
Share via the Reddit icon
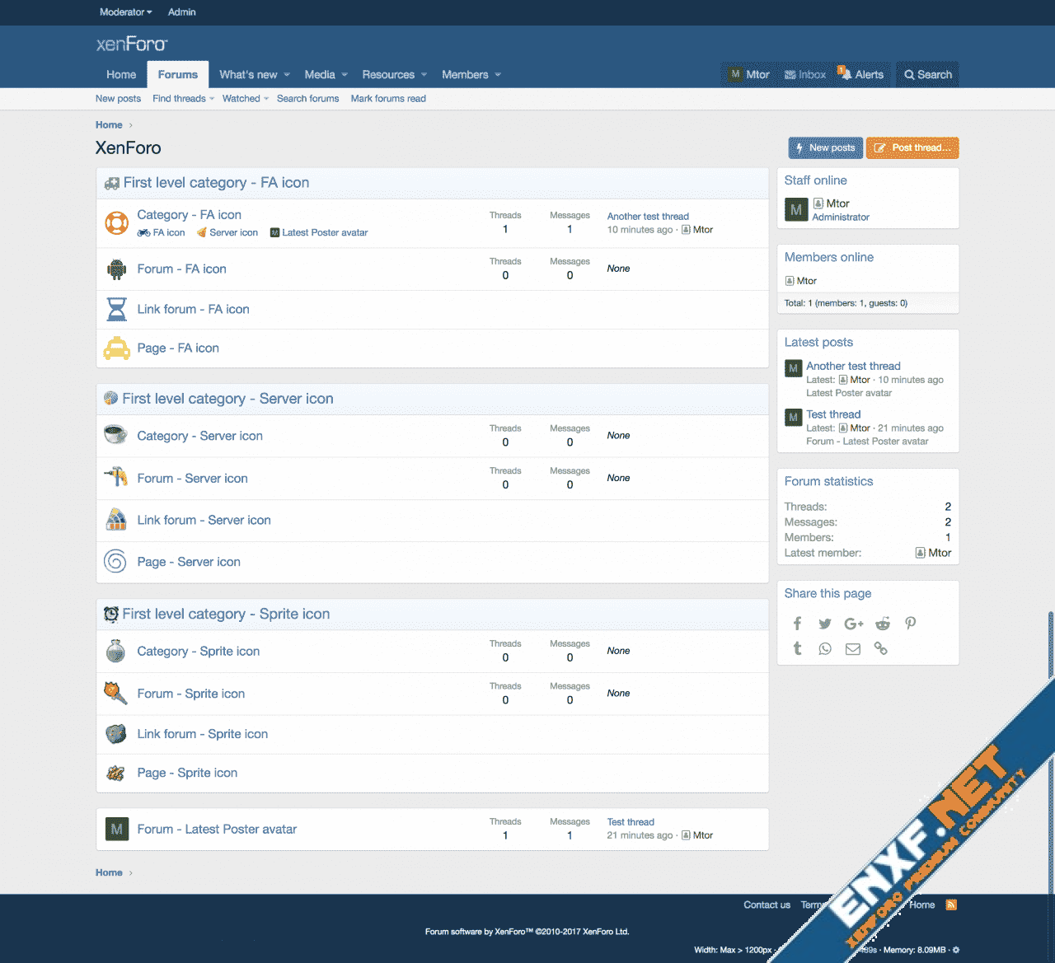883,624
